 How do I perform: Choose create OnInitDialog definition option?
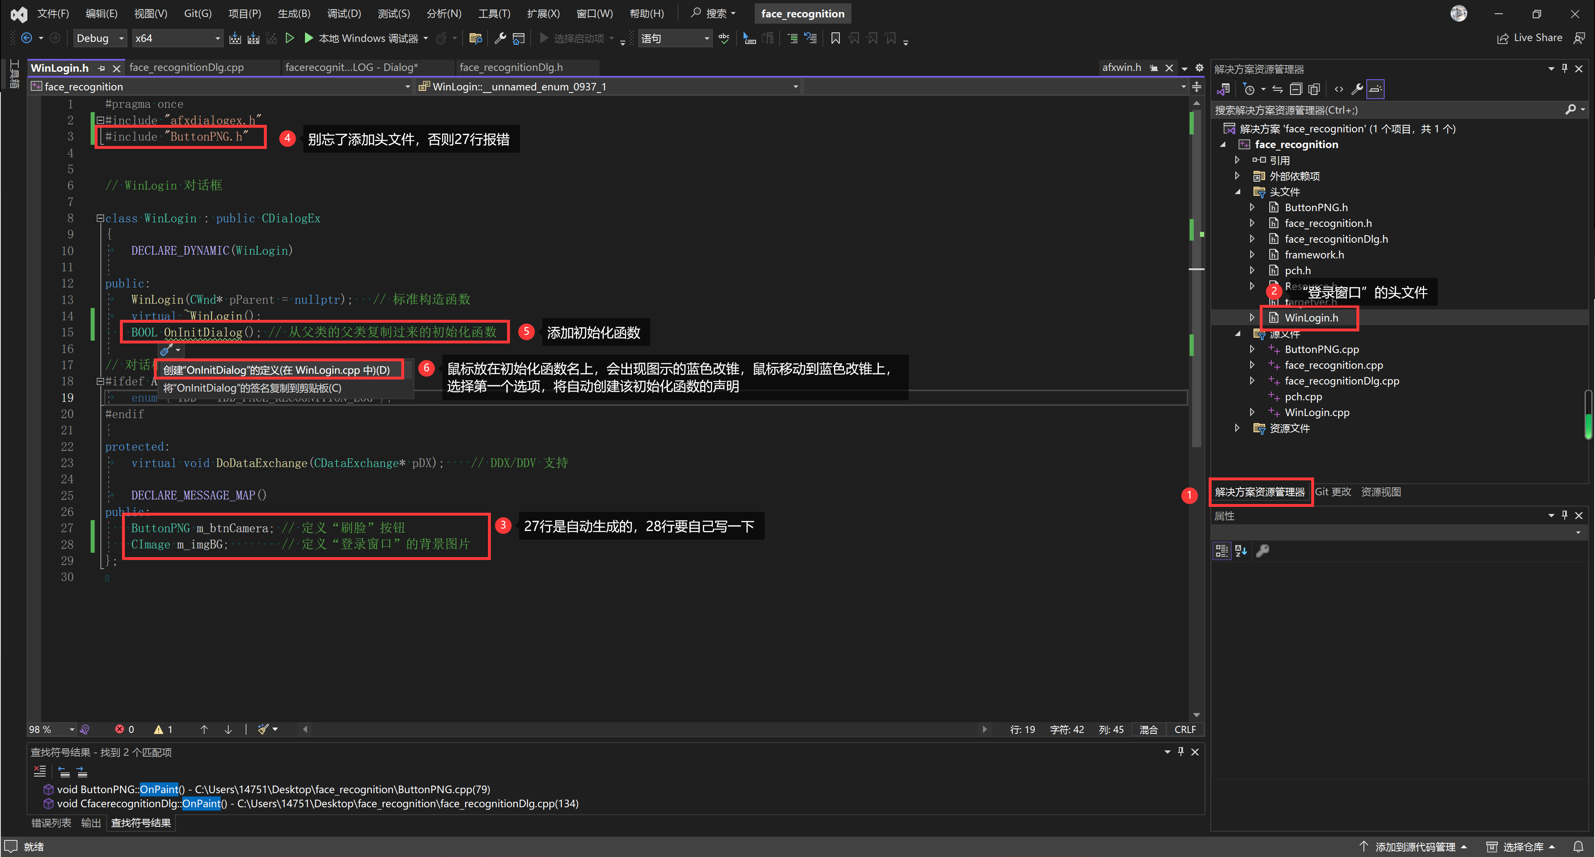[277, 370]
